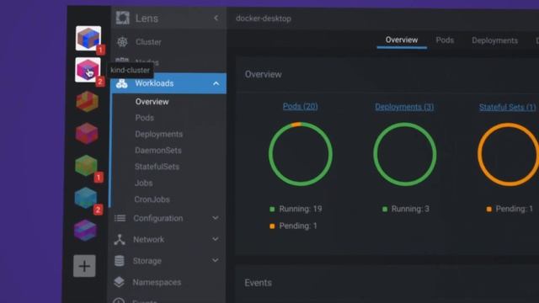Screen dimensions: 539x303
Task: Collapse the sidebar with the left chevron
Action: tap(216, 18)
